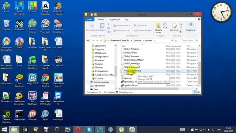Screen dimensions: 236x133
Task: Open the Вид ribbon tab
Action: coord(126,20)
